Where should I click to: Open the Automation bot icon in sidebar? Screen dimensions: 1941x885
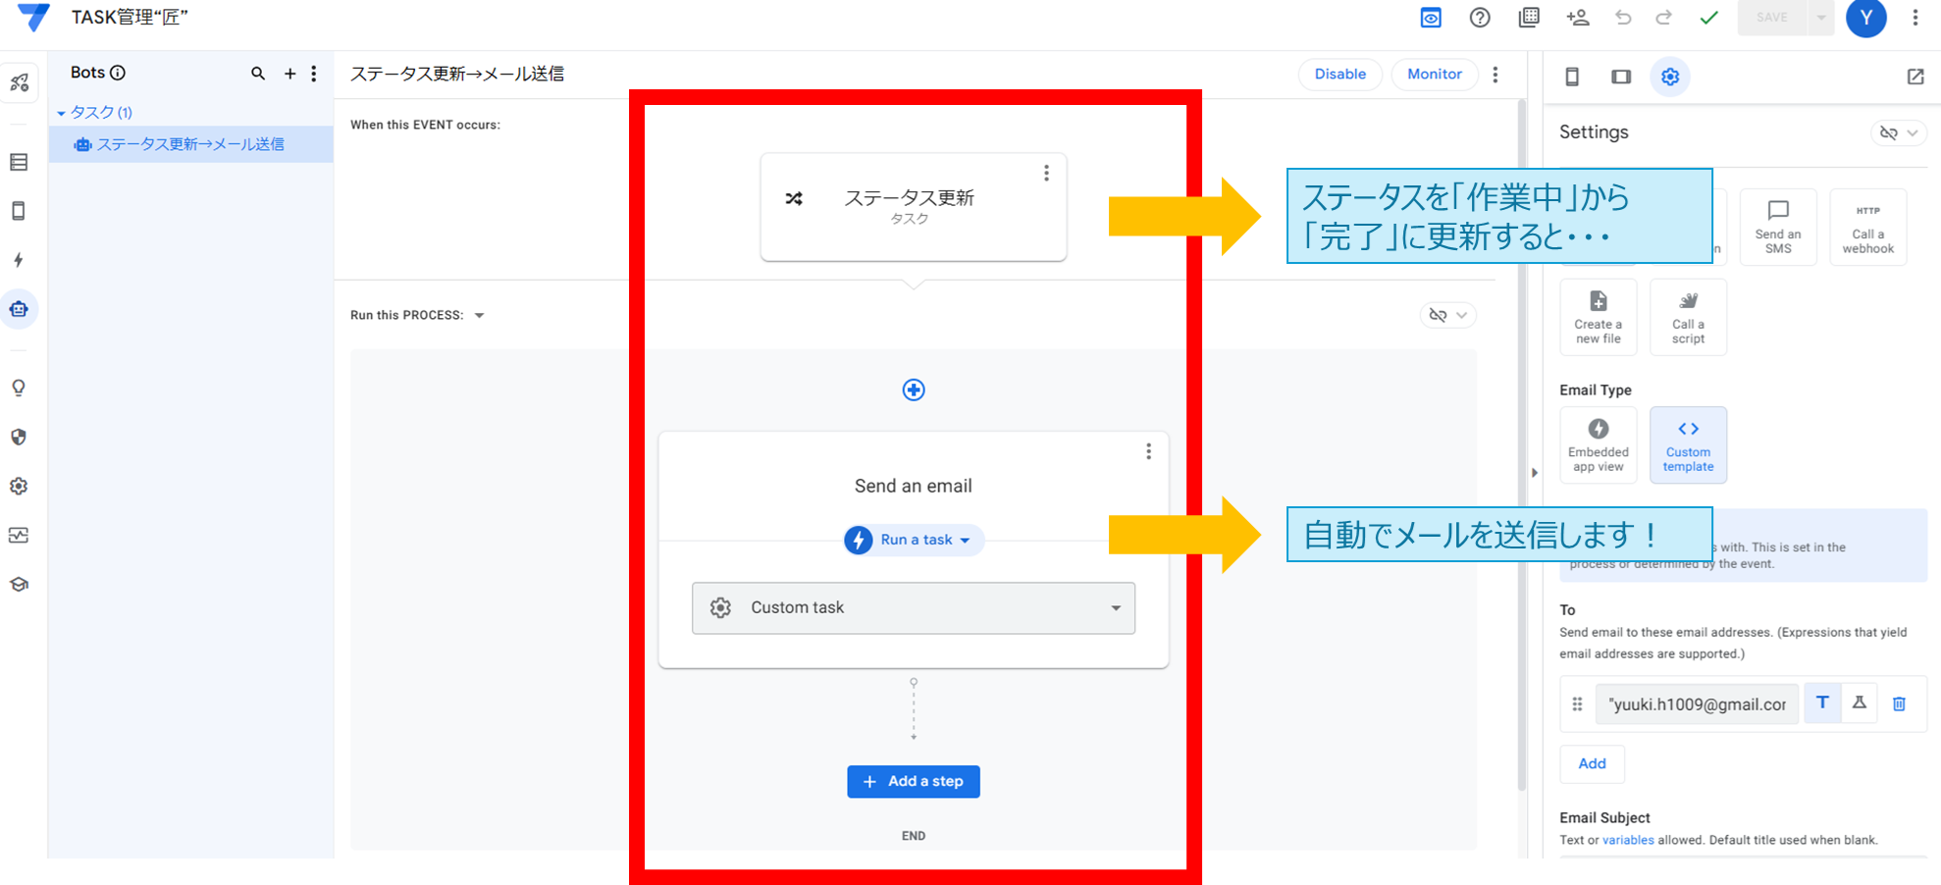[19, 309]
